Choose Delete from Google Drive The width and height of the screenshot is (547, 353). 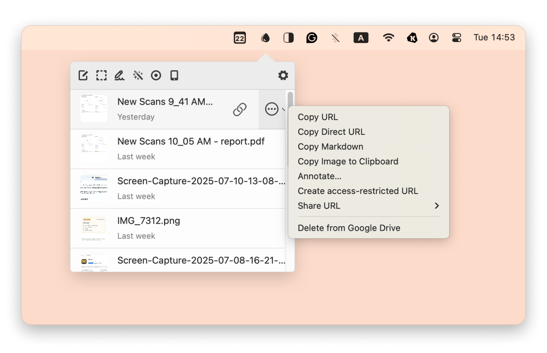349,228
